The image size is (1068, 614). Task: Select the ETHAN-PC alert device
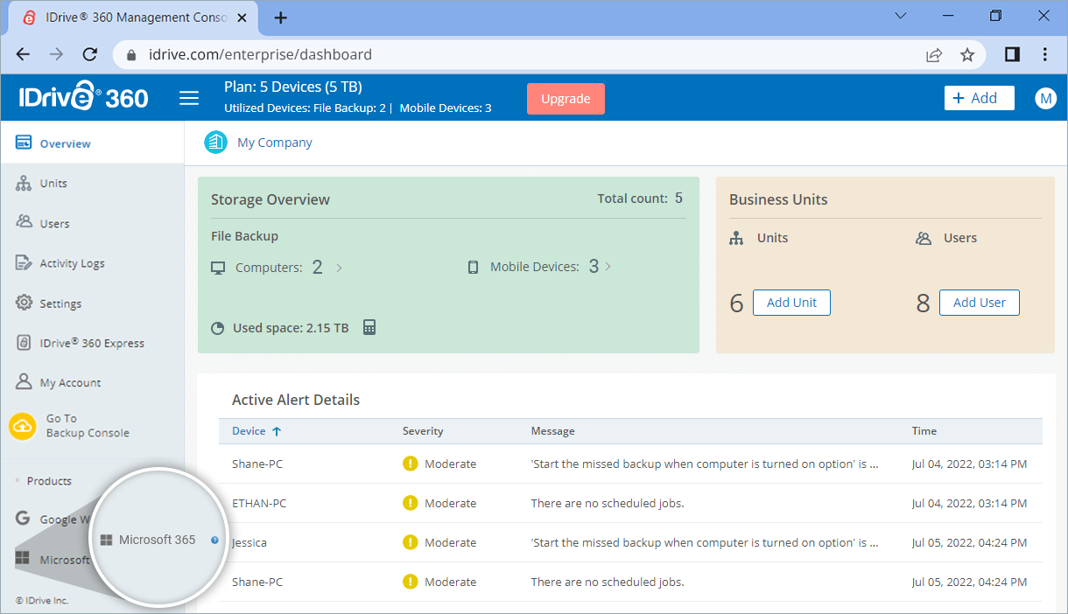point(259,503)
